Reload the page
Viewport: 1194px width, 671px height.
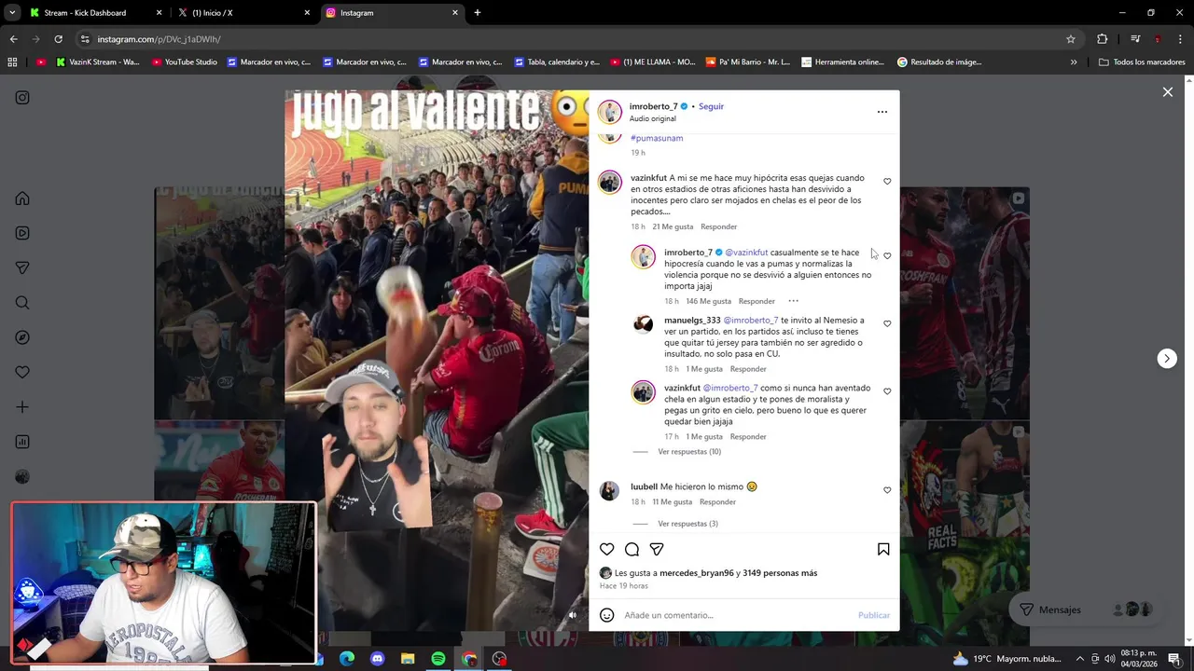tap(58, 39)
